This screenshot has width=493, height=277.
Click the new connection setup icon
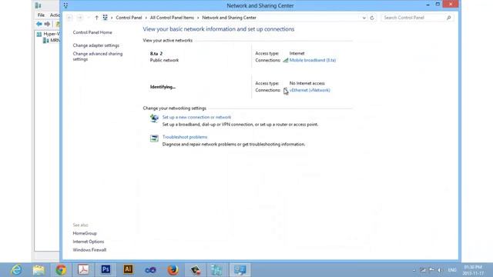click(x=154, y=118)
